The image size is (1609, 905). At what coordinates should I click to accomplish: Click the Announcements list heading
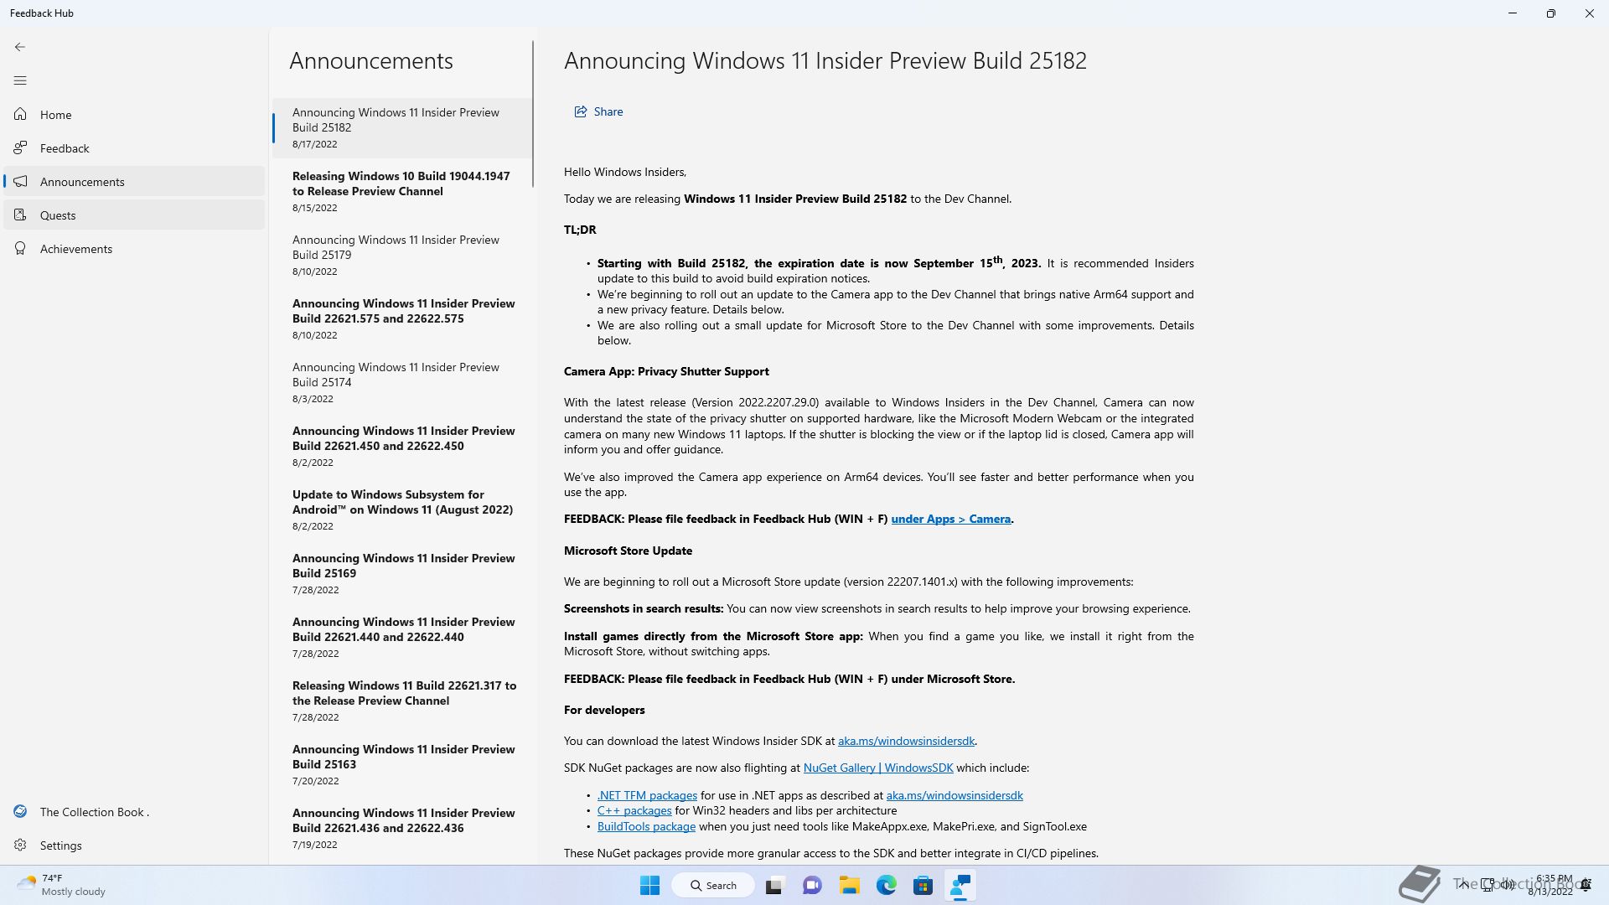[371, 60]
